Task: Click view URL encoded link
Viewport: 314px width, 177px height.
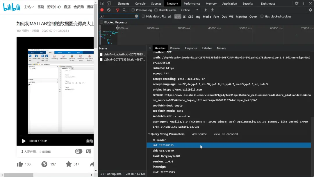Action: point(226,134)
